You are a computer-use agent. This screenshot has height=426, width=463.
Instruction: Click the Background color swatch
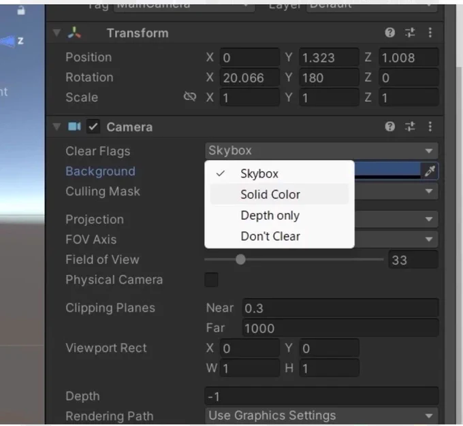pos(387,171)
